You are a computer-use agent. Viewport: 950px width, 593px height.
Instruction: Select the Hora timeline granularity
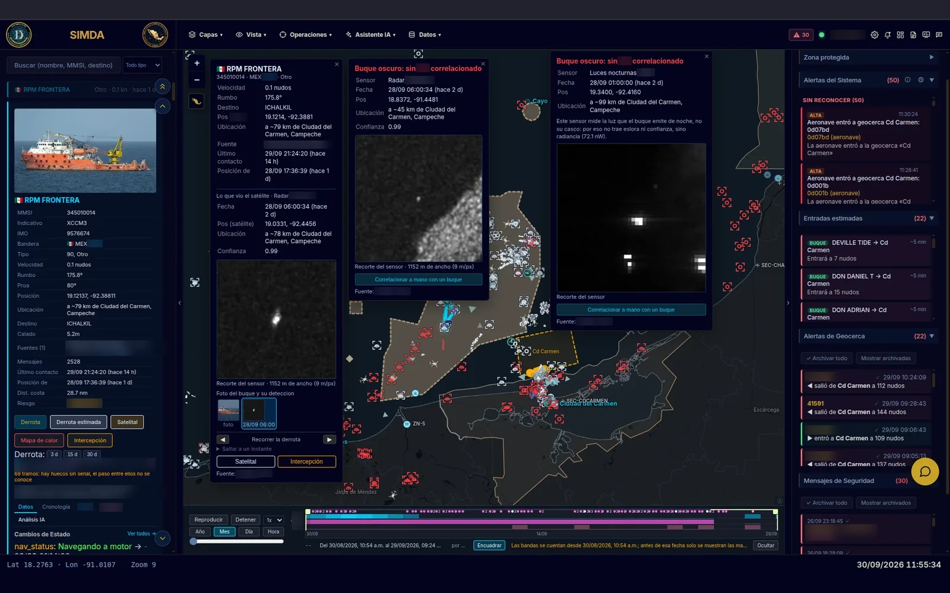point(273,532)
